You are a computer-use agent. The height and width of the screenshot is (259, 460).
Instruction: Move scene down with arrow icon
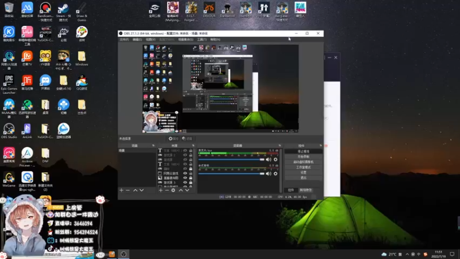(141, 191)
